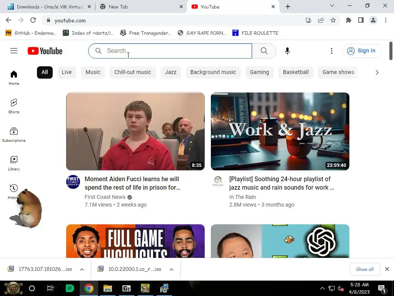Go back in browser history
This screenshot has height=296, width=394.
8,20
